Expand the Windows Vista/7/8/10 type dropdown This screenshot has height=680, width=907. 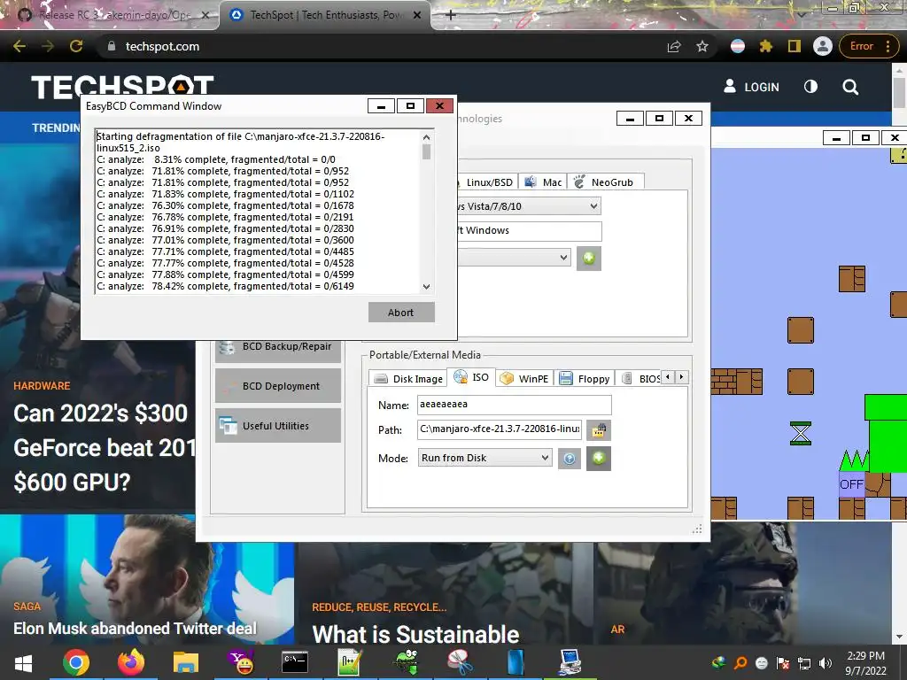(x=528, y=206)
